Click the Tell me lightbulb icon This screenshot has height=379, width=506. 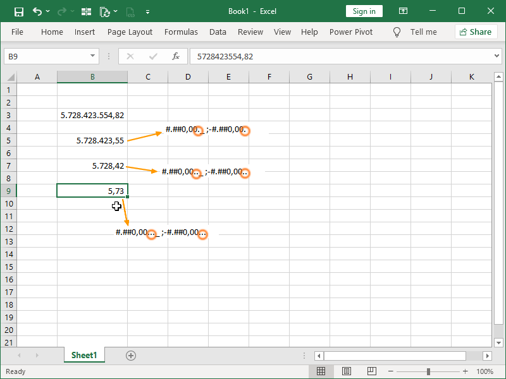click(396, 31)
